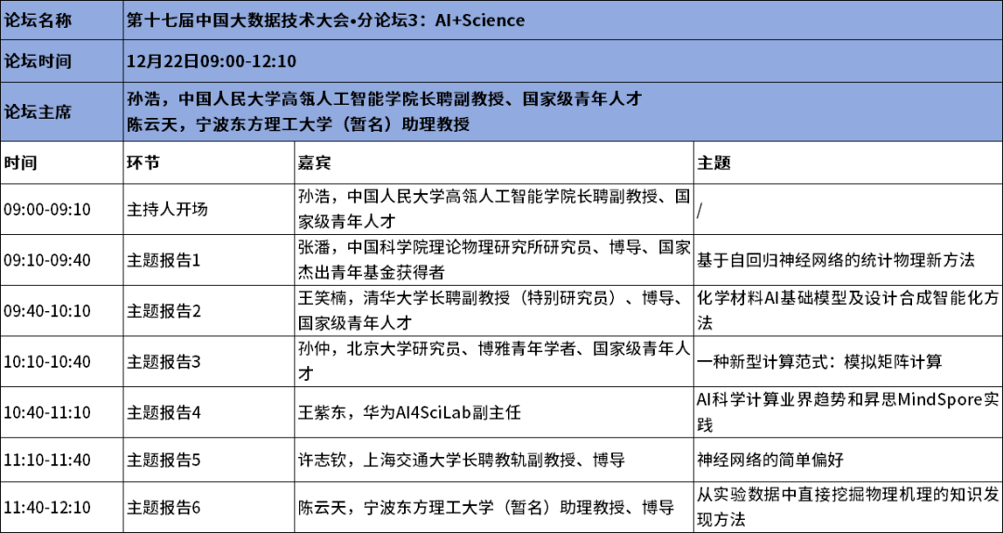Screen dimensions: 1003x533
Task: Select the 主题报告1 cell
Action: [x=209, y=260]
